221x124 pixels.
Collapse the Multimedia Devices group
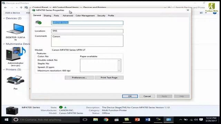click(x=4, y=44)
